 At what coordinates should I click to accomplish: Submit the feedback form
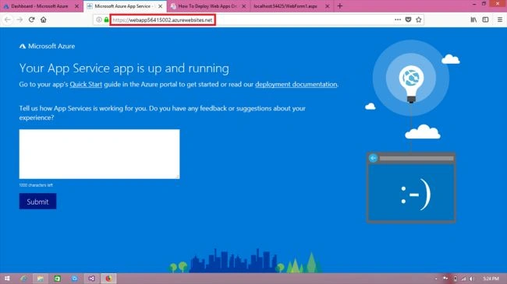[x=37, y=202]
